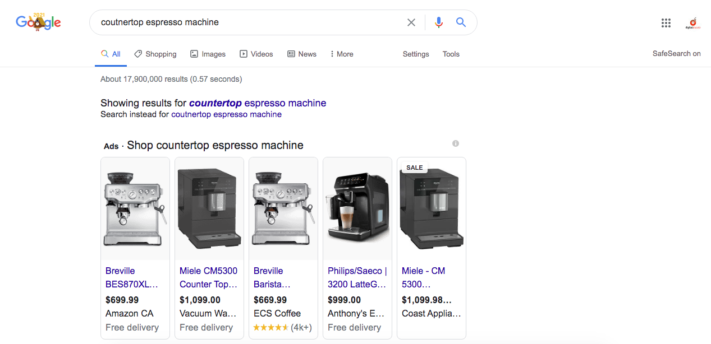
Task: Switch to the Images tab
Action: tap(208, 54)
